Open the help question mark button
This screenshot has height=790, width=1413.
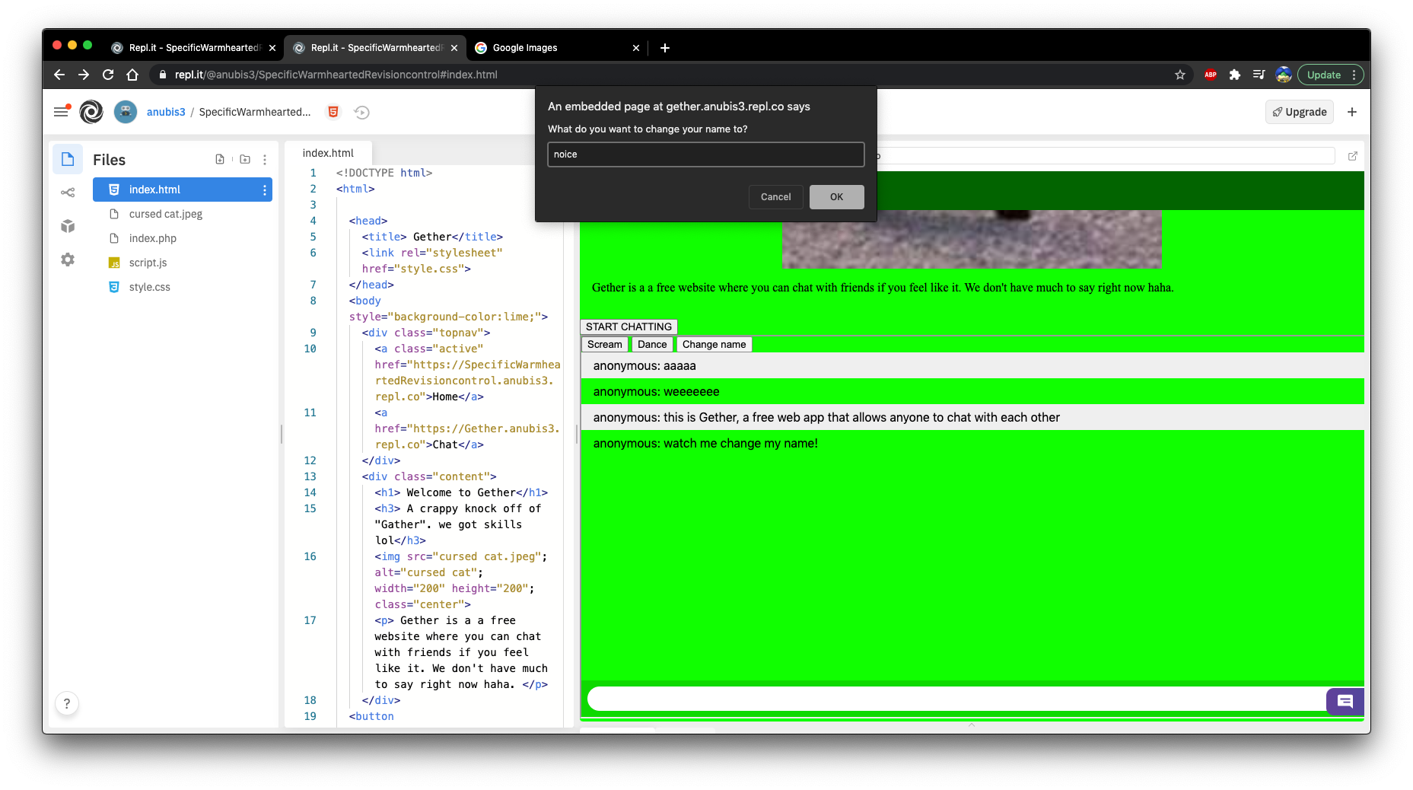coord(67,703)
